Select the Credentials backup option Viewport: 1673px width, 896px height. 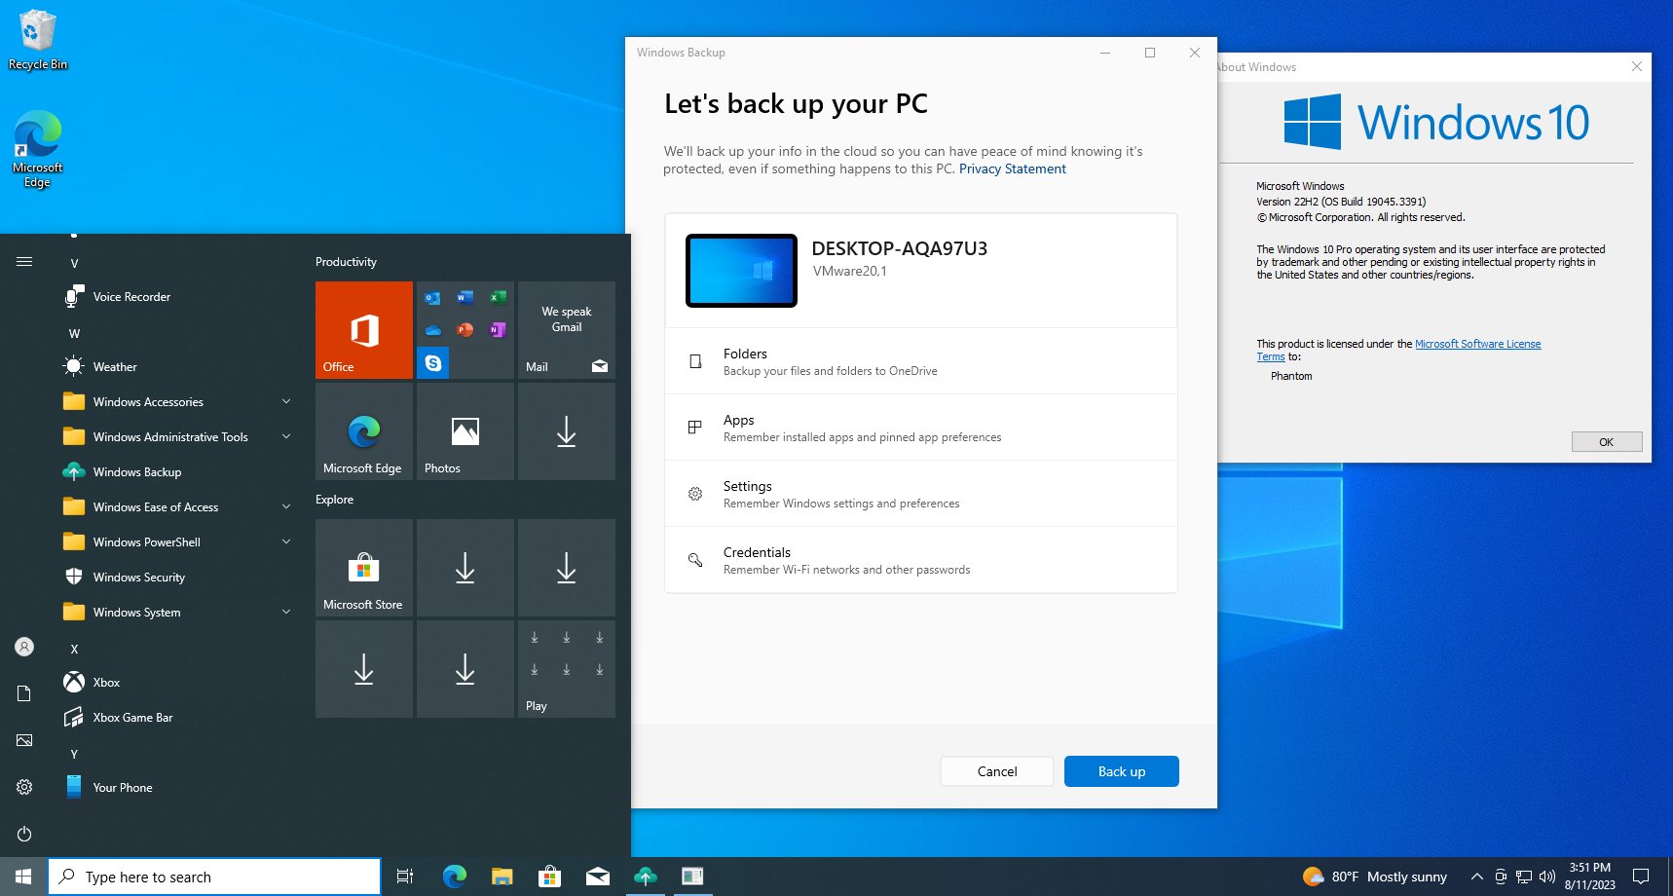920,560
